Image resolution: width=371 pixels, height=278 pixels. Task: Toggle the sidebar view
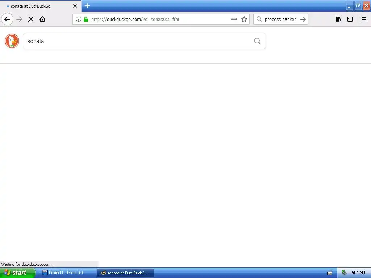click(350, 19)
